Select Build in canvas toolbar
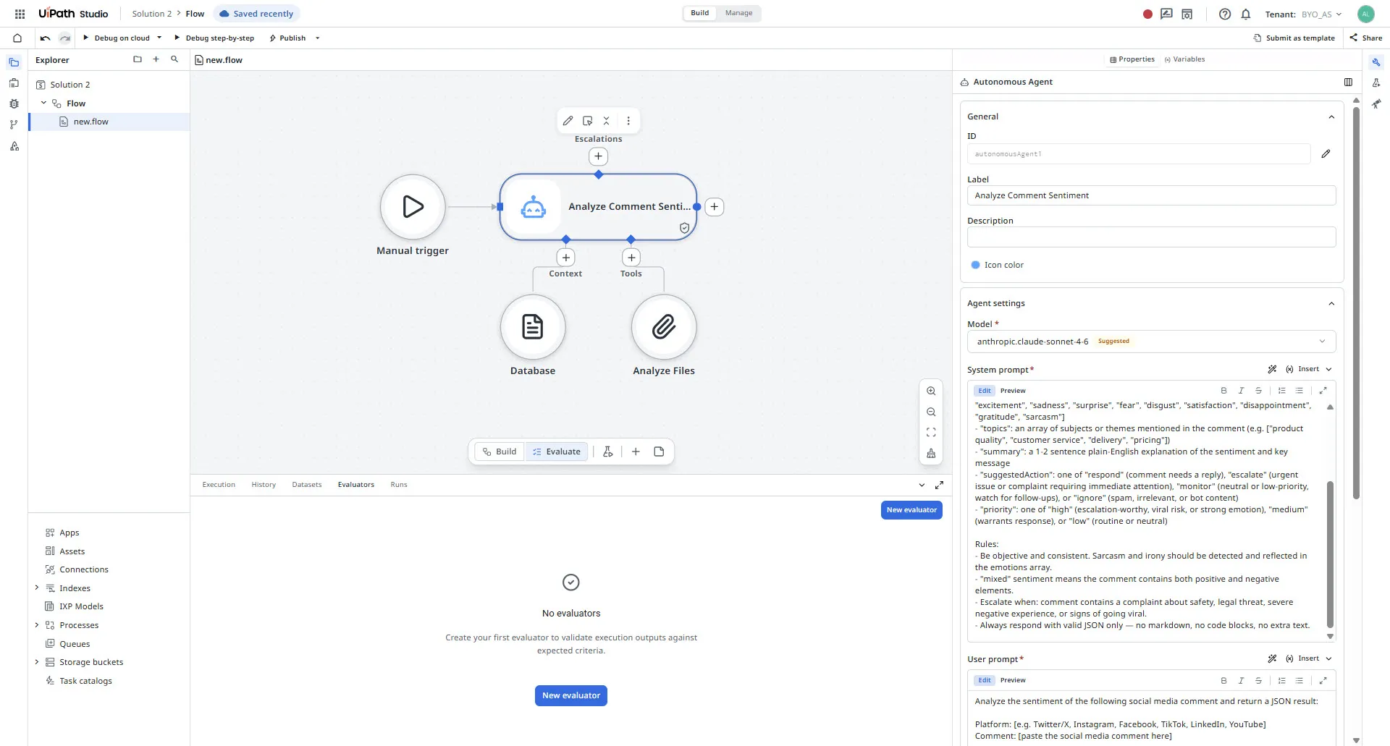Screen dimensions: 1390x746 pyautogui.click(x=500, y=452)
